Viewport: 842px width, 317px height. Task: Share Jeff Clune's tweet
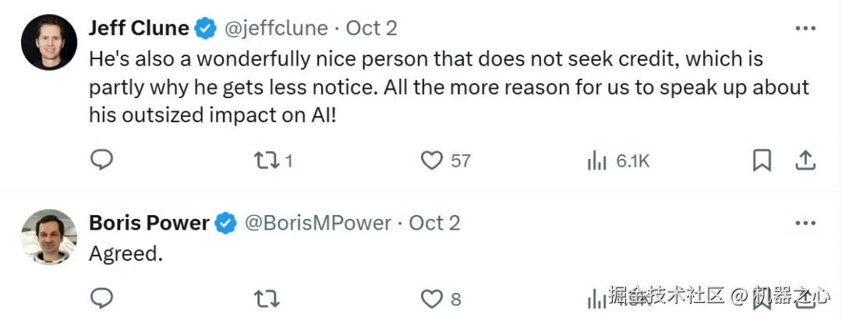[805, 160]
